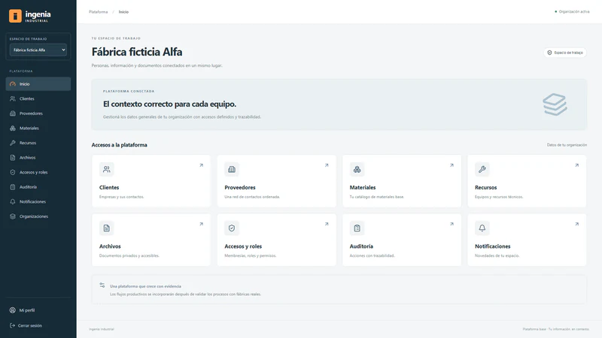Image resolution: width=602 pixels, height=338 pixels.
Task: Open the Auditoría card arrow icon
Action: [x=451, y=224]
